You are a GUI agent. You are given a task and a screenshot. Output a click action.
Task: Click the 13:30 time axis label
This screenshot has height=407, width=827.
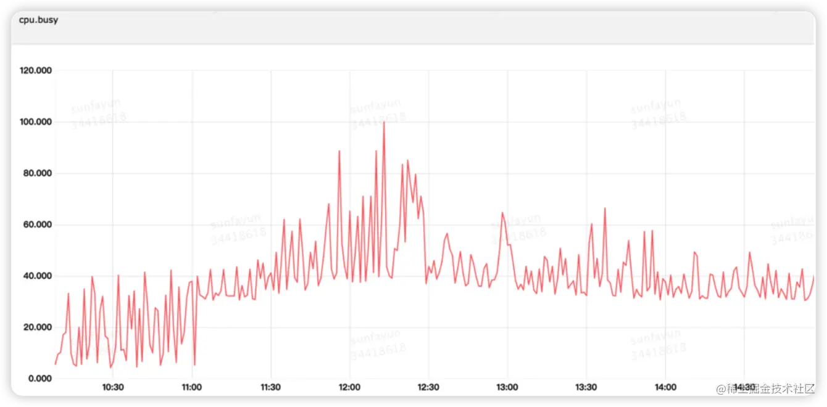586,388
